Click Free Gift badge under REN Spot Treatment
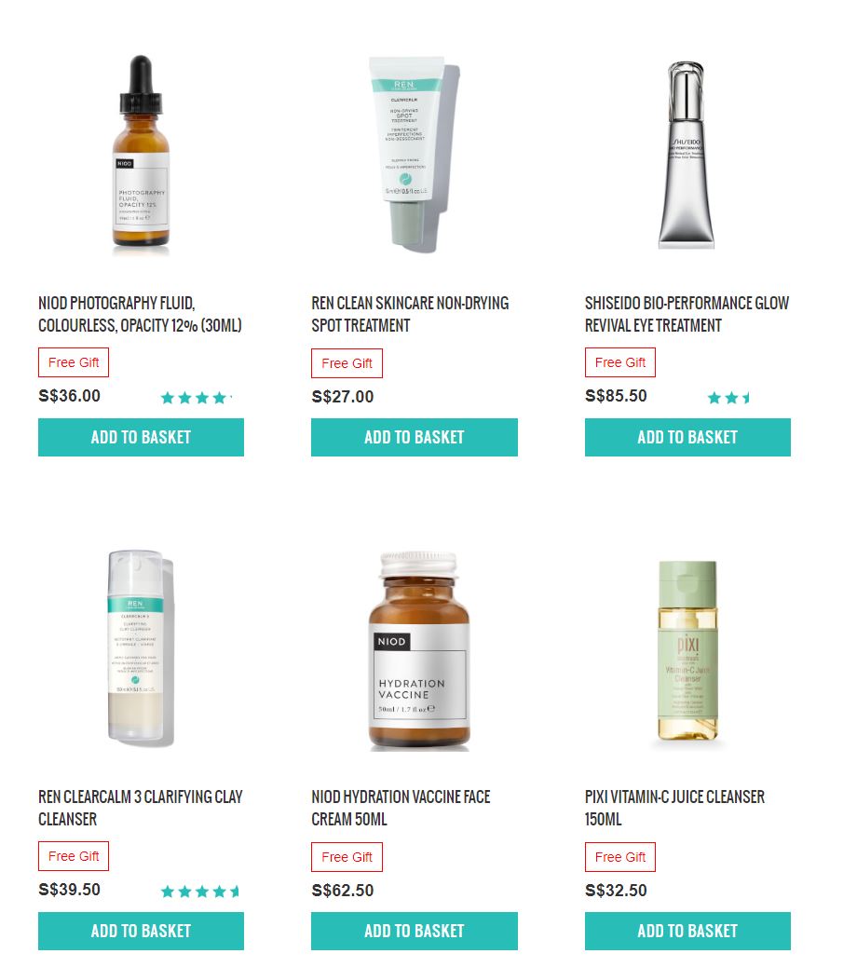The width and height of the screenshot is (857, 967). point(347,363)
